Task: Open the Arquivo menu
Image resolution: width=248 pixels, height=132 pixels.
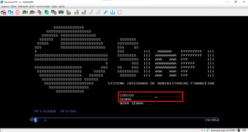Action: (x=5, y=6)
